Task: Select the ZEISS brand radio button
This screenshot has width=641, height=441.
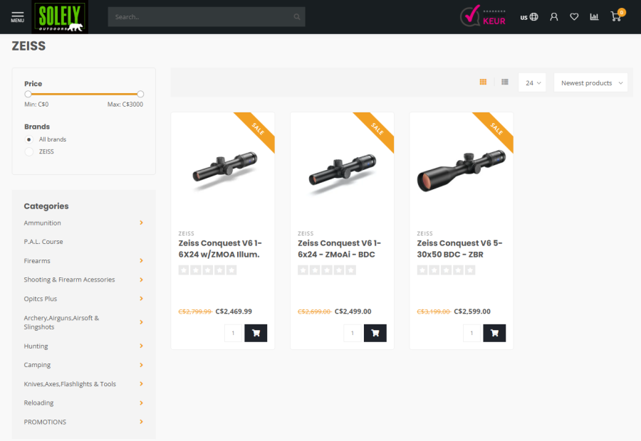Action: [28, 152]
